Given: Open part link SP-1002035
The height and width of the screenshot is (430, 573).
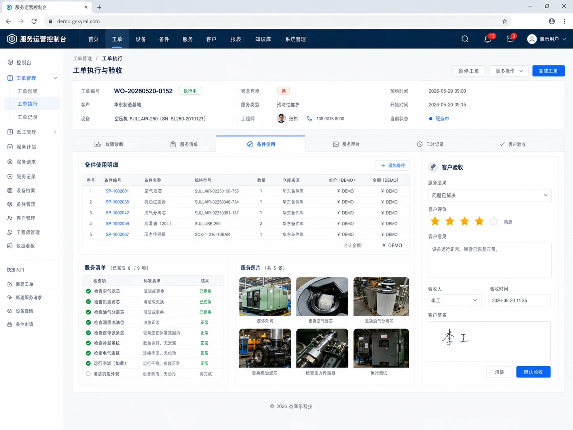Looking at the screenshot, I should point(117,202).
